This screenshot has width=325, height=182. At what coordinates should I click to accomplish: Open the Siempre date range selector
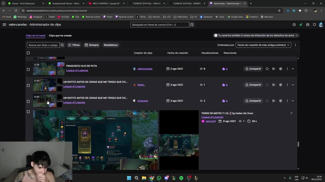(x=92, y=45)
